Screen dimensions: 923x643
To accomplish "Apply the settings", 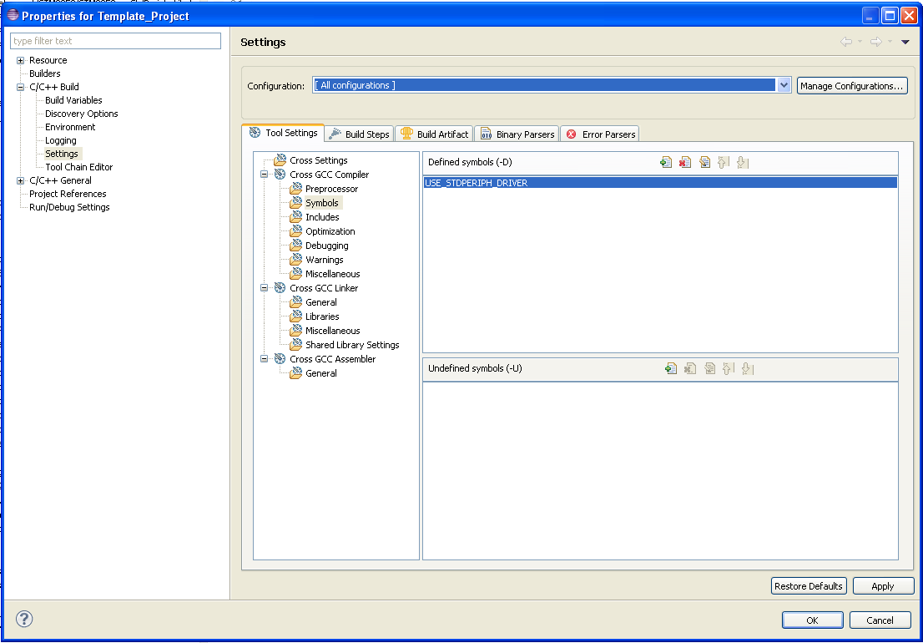I will point(882,586).
